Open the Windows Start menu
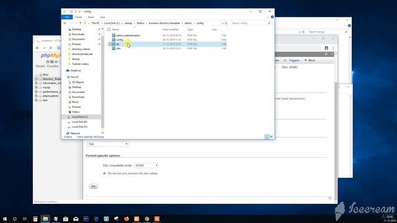This screenshot has height=223, width=397. 5,219
